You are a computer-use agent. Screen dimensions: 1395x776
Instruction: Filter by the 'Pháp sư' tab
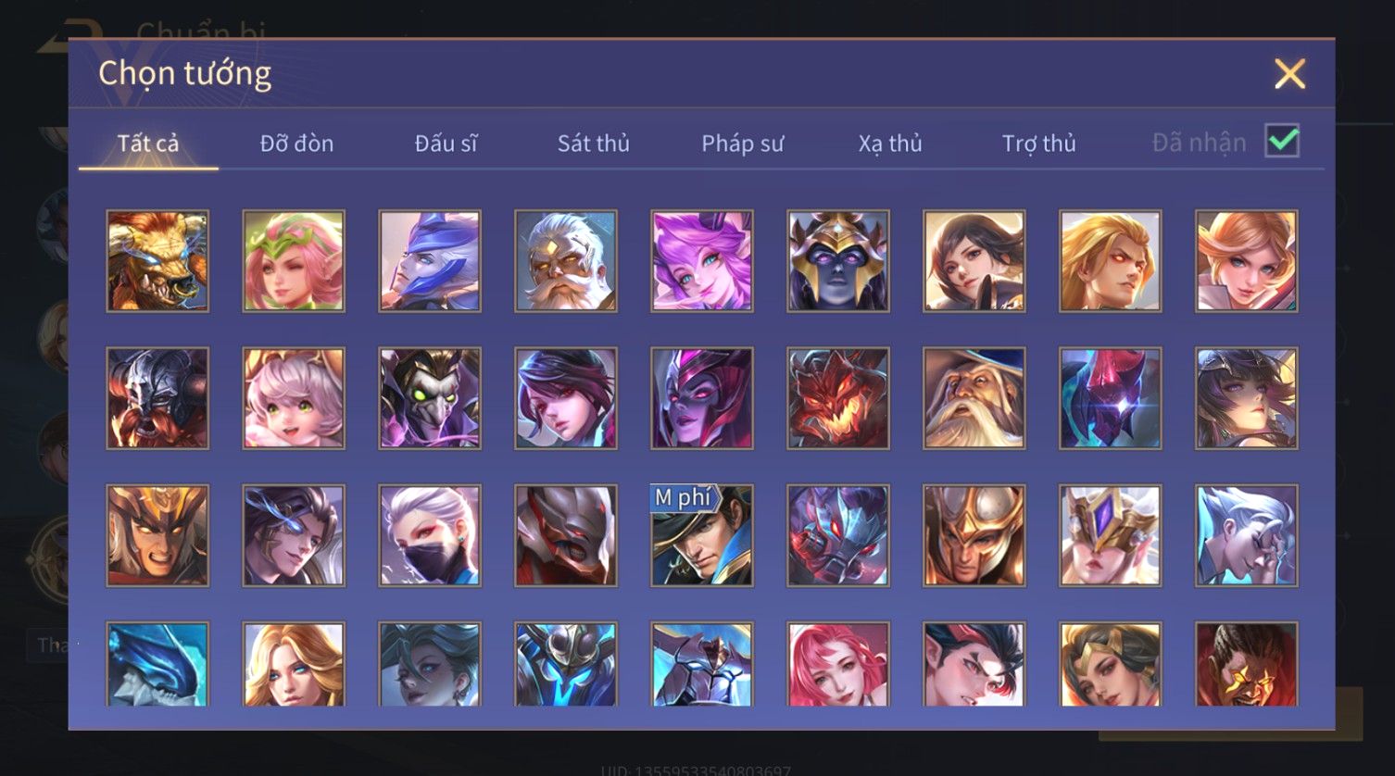coord(742,144)
